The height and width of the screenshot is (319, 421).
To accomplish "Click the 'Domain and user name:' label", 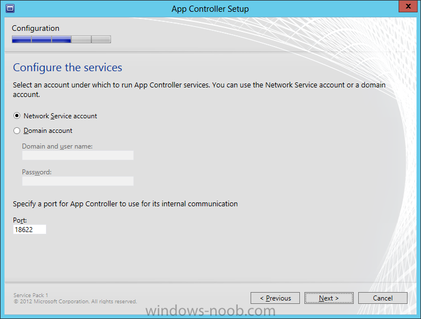I will pyautogui.click(x=57, y=146).
